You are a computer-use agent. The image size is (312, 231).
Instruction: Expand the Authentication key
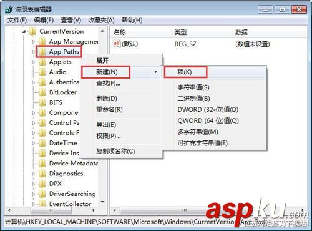click(34, 82)
